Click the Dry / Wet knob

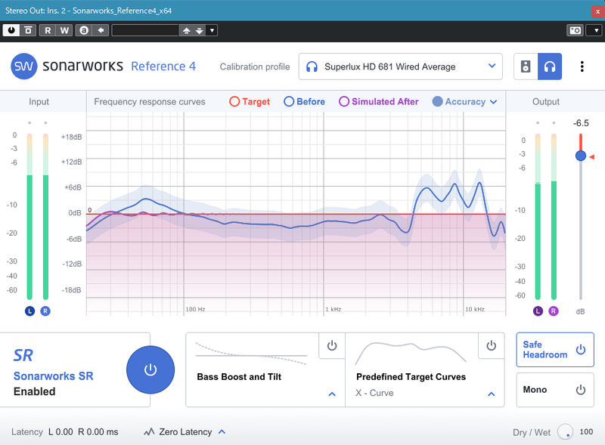(x=565, y=432)
